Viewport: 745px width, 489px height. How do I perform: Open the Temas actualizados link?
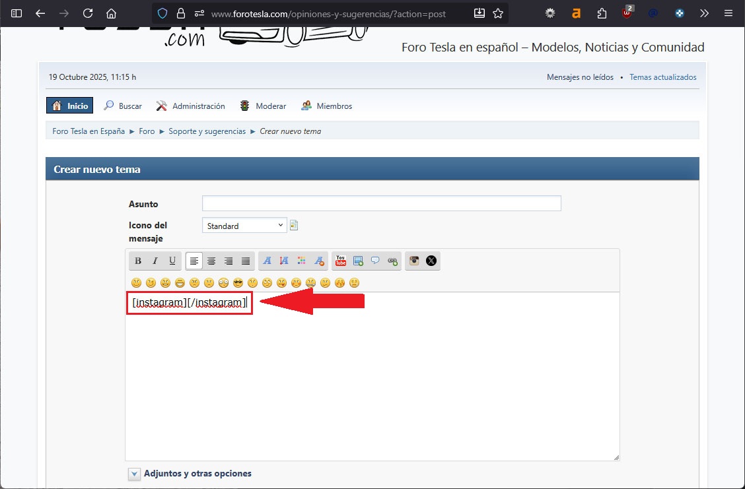click(x=662, y=77)
